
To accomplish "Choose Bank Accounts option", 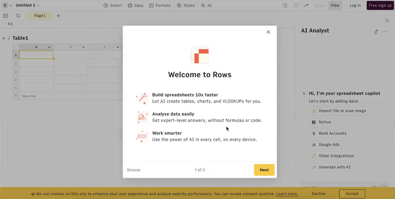I will (x=329, y=133).
